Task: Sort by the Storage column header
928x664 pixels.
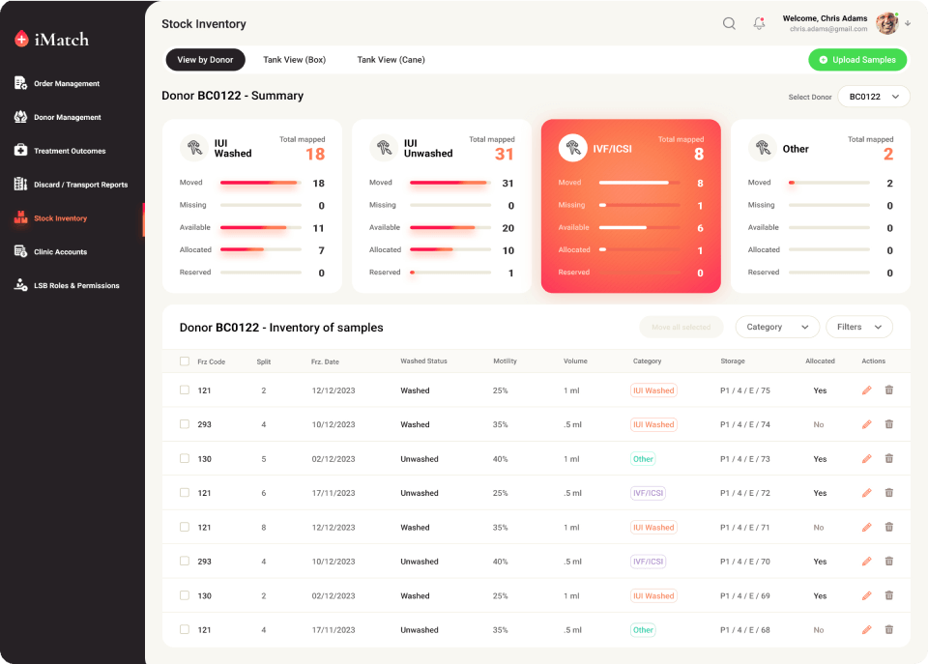Action: tap(733, 361)
